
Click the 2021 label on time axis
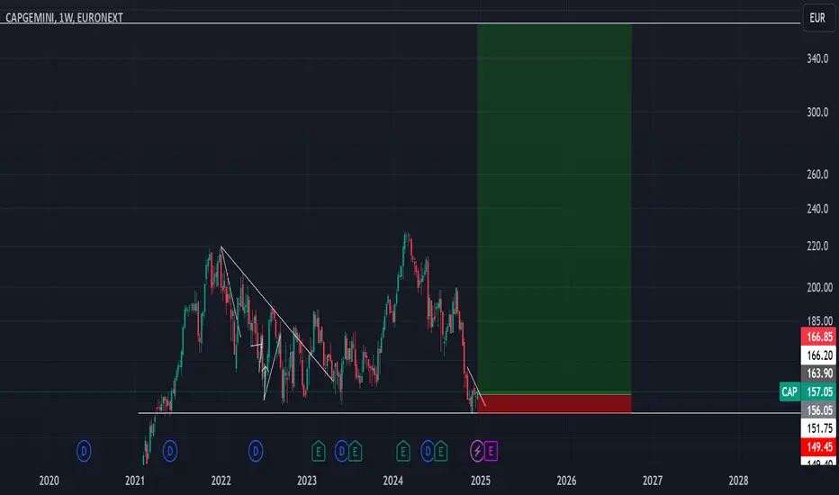coord(135,481)
